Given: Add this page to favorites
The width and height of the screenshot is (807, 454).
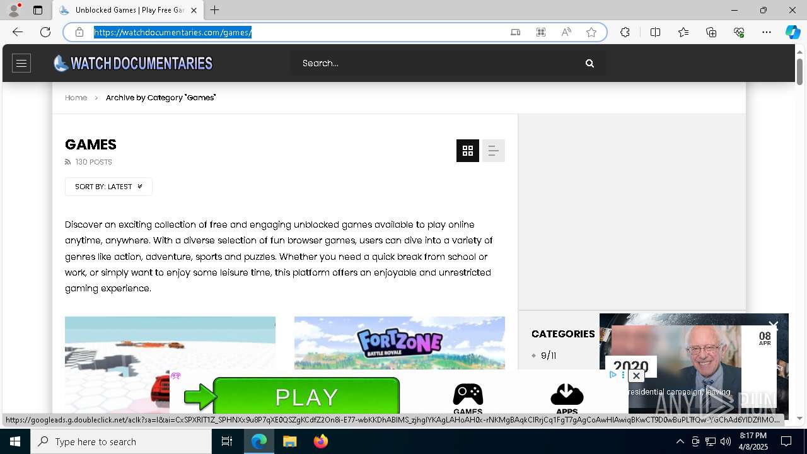Looking at the screenshot, I should pos(591,32).
